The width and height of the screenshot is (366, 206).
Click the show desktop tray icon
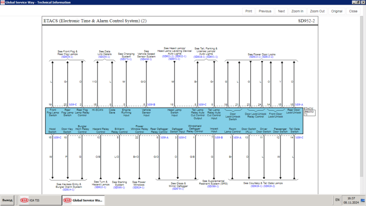[363, 201]
